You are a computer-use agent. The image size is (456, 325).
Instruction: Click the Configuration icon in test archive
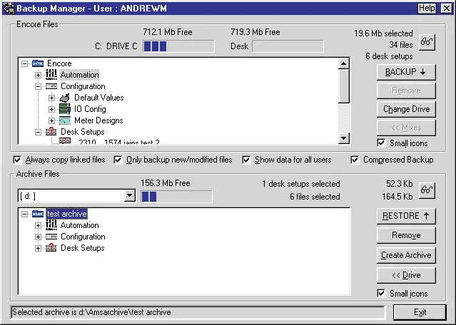coord(51,237)
